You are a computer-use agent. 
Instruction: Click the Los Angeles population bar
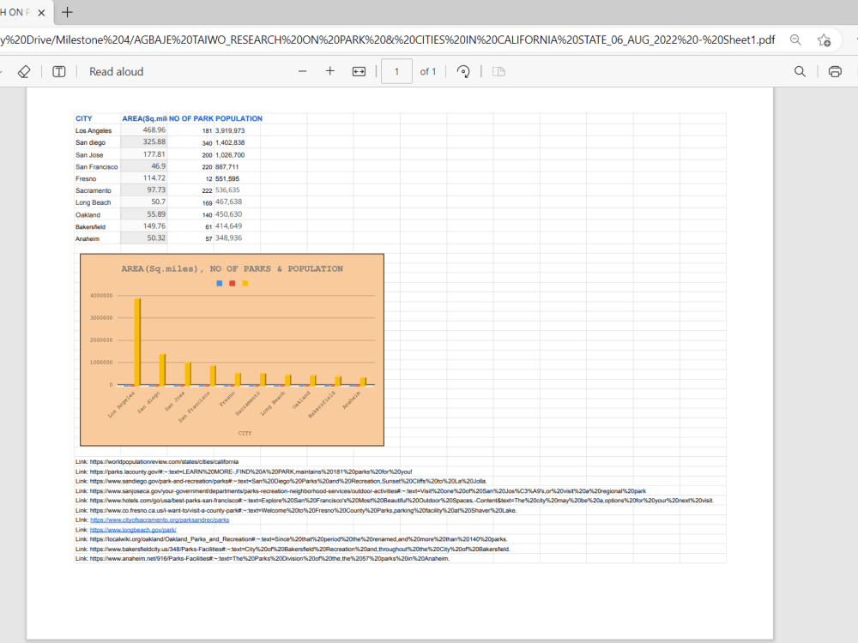[x=137, y=342]
